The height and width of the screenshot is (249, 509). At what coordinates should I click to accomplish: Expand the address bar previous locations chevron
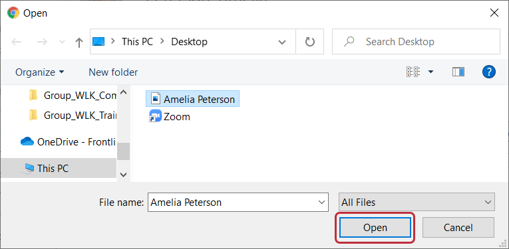pyautogui.click(x=282, y=42)
